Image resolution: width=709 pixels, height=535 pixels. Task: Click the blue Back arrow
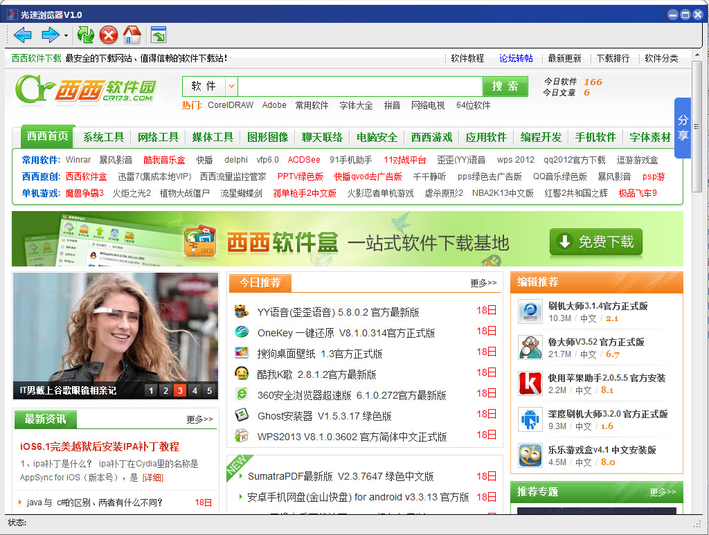[x=23, y=35]
